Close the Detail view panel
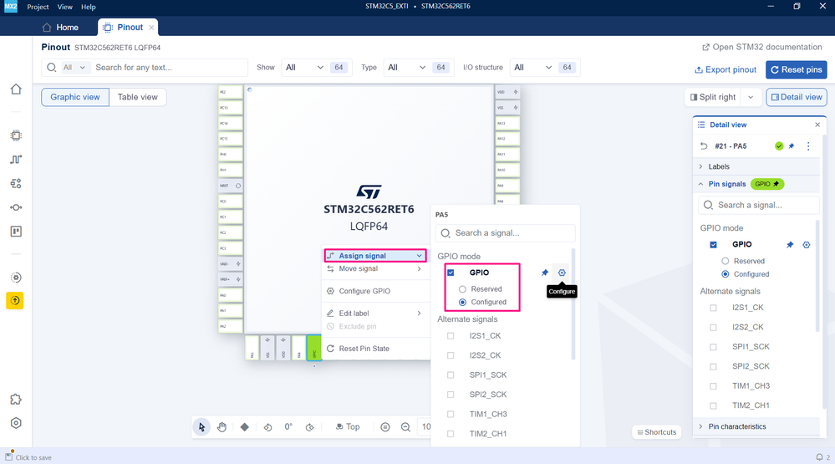835x464 pixels. pyautogui.click(x=817, y=125)
